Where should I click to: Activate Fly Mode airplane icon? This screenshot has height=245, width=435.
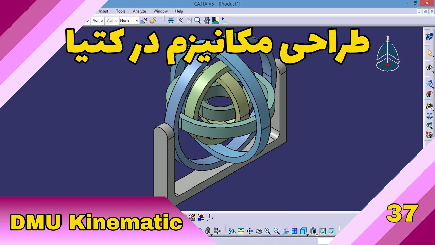[x=232, y=231]
